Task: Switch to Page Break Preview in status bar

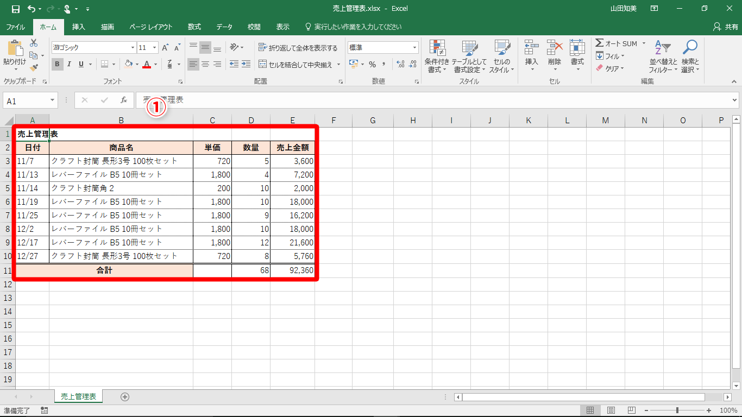Action: (x=632, y=410)
